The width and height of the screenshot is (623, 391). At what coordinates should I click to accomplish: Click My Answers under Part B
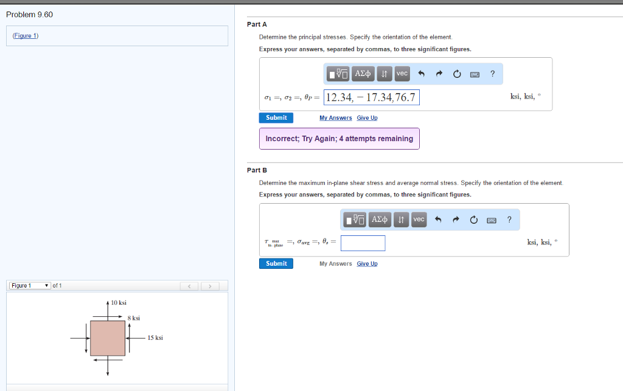point(335,263)
